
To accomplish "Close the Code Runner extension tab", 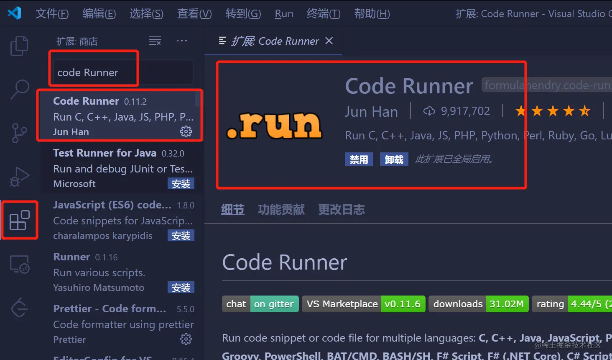I will tap(329, 41).
